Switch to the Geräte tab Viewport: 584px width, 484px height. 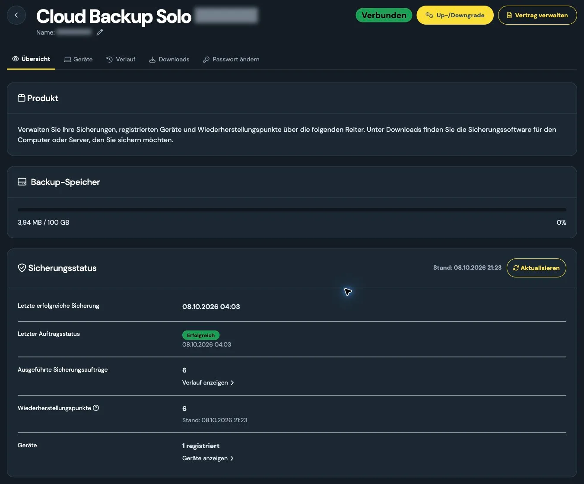pyautogui.click(x=78, y=59)
